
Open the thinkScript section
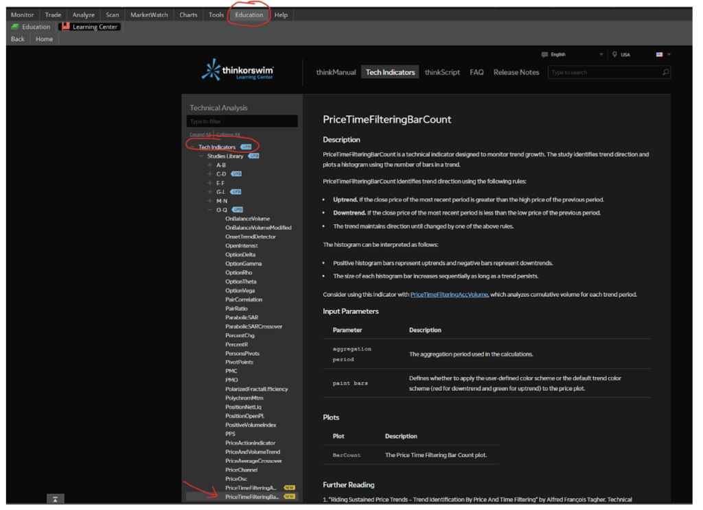(x=442, y=72)
